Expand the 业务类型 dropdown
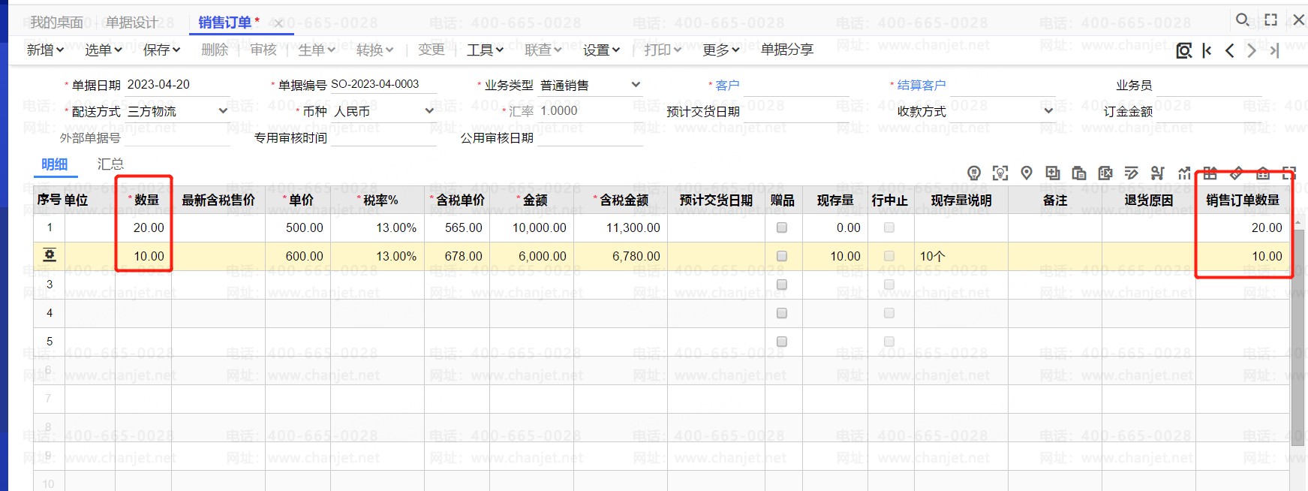The height and width of the screenshot is (491, 1308). (636, 85)
